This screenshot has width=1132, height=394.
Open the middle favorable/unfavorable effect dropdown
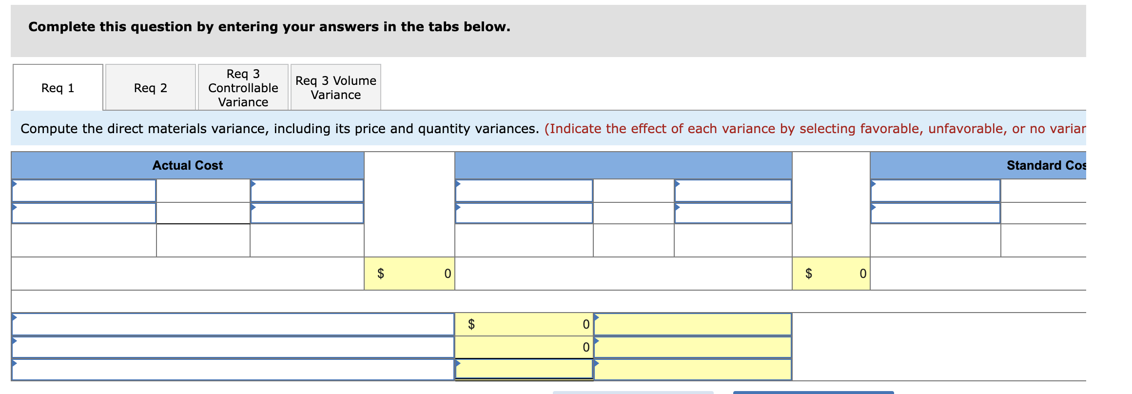click(692, 347)
